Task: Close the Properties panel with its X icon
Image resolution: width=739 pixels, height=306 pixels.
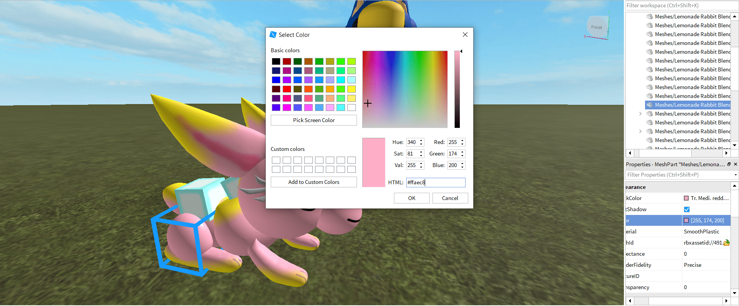Action: [x=736, y=164]
